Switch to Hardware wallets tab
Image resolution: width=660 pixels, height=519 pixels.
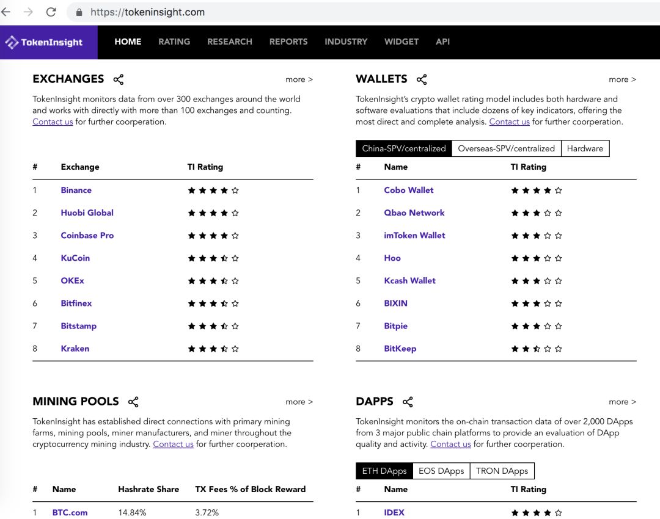click(585, 148)
